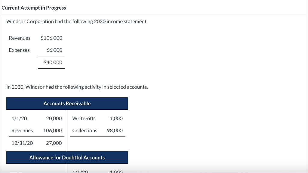Click the 'Current Attempt in Progress' heading
This screenshot has width=308, height=173.
tap(34, 8)
